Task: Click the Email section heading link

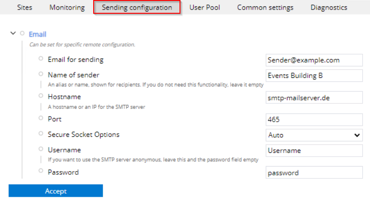Action: point(37,34)
